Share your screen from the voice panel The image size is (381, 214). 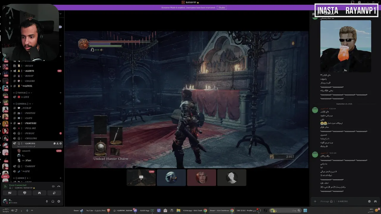click(25, 193)
